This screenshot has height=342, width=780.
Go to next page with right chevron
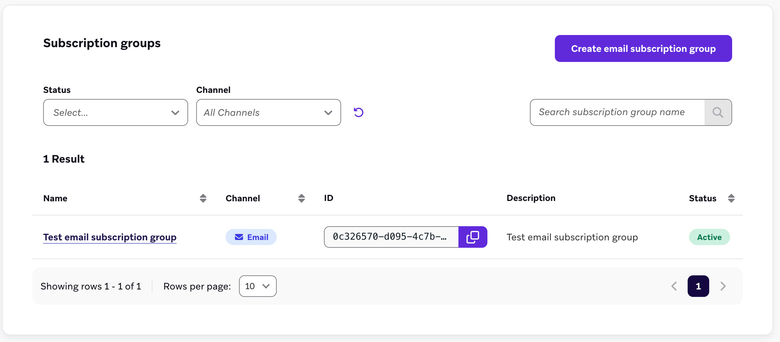pos(723,286)
